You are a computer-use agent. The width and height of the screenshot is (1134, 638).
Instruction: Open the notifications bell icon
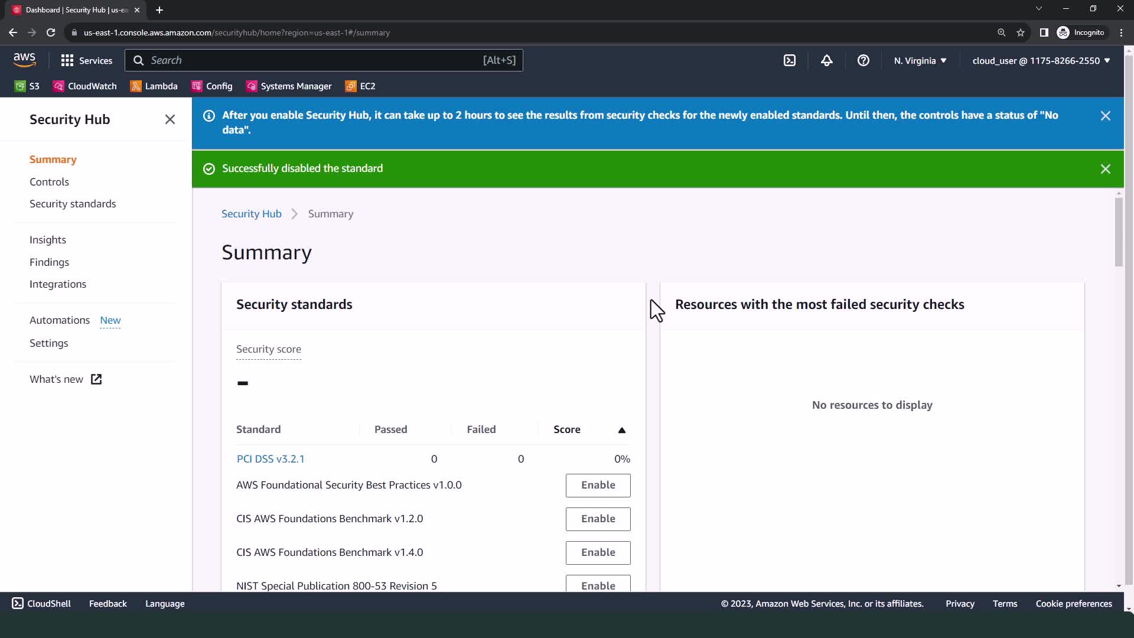coord(826,60)
